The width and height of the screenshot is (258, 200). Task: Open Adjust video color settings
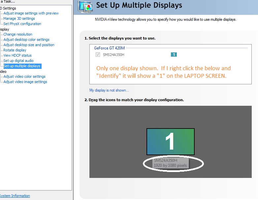click(24, 76)
